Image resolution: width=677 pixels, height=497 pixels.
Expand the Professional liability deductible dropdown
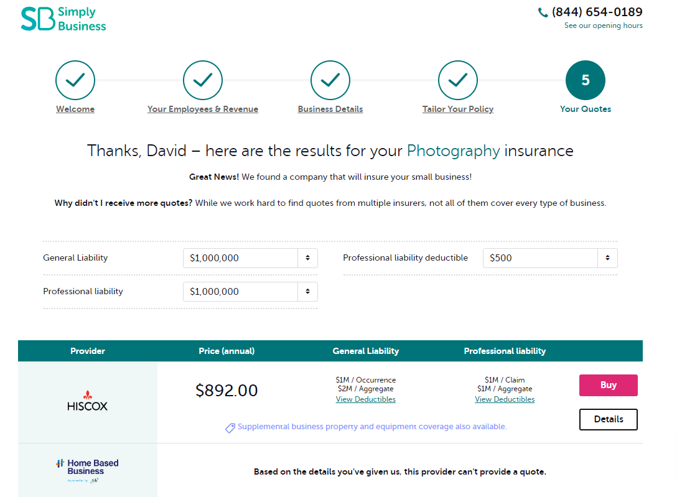click(x=550, y=258)
